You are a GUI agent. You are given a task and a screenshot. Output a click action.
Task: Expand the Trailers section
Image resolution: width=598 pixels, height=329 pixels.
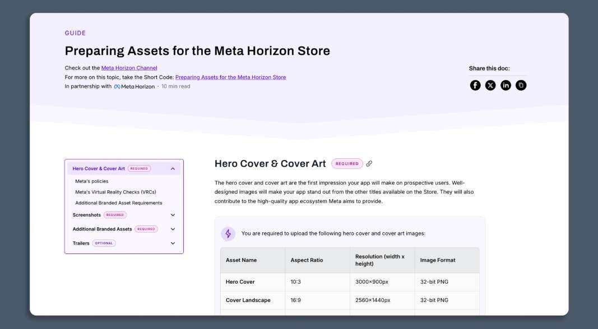point(172,242)
